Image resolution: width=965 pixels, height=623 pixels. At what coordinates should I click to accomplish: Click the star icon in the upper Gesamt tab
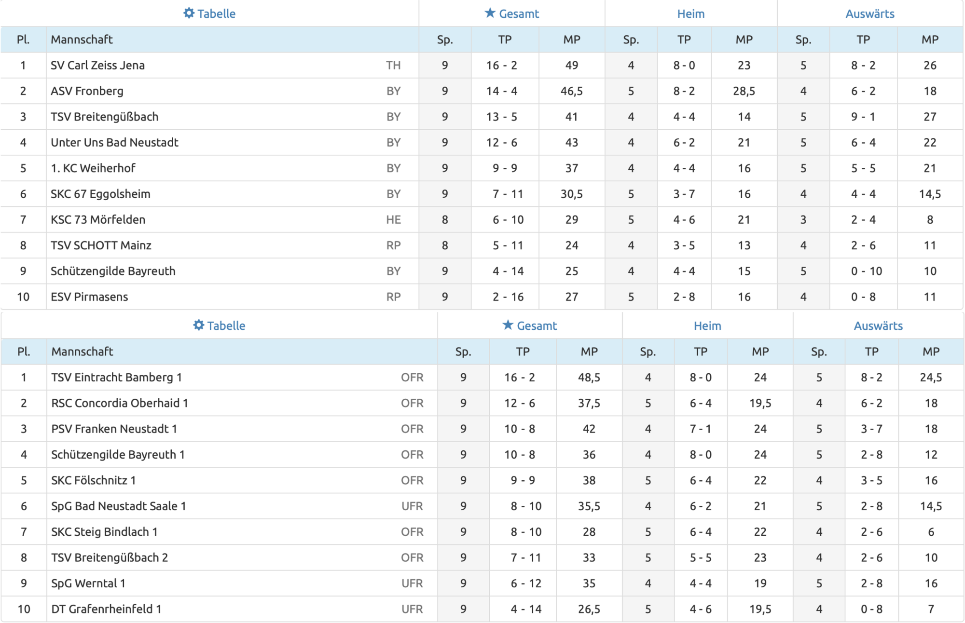click(x=490, y=13)
